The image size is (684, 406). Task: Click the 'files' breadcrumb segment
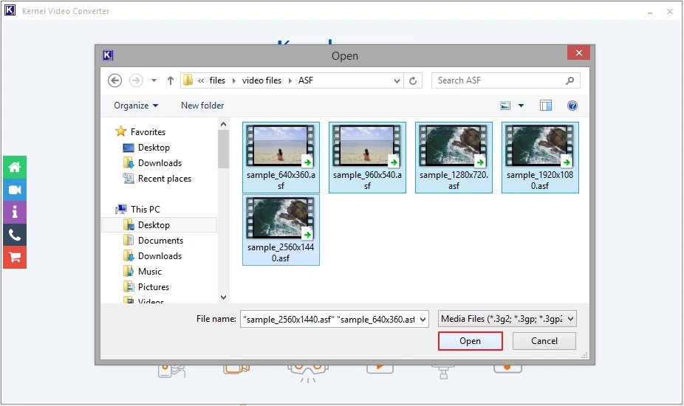217,80
